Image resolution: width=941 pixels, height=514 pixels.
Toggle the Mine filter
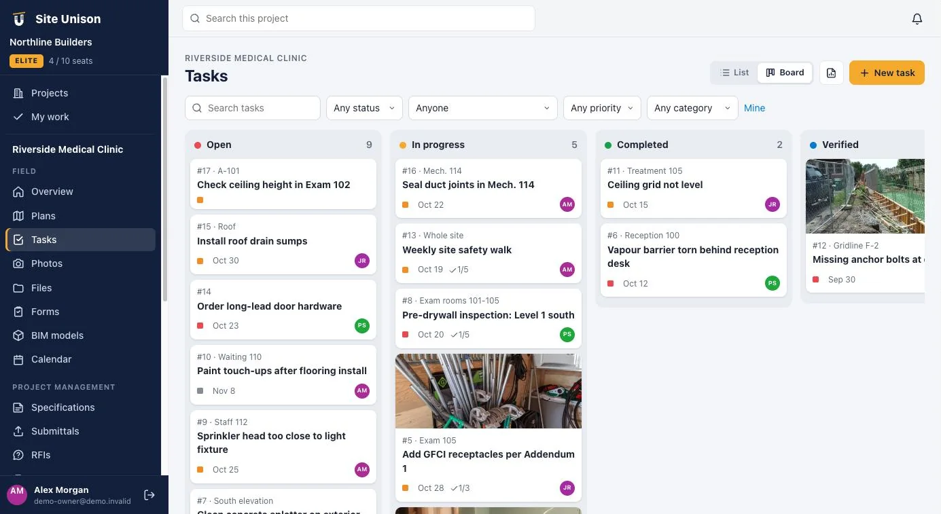pyautogui.click(x=754, y=108)
